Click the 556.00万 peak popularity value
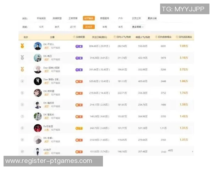Viewport: 213px width, 170px height. click(x=143, y=46)
